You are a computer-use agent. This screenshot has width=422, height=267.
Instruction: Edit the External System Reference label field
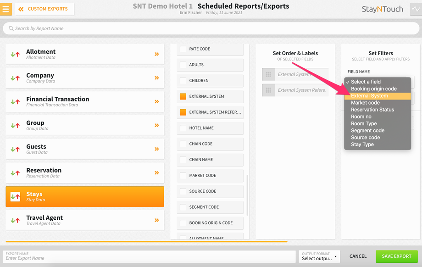pos(301,90)
